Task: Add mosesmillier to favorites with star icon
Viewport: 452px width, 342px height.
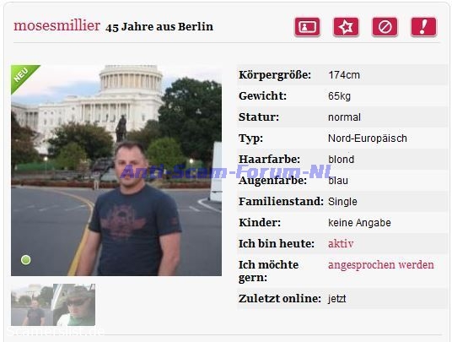Action: click(x=346, y=27)
